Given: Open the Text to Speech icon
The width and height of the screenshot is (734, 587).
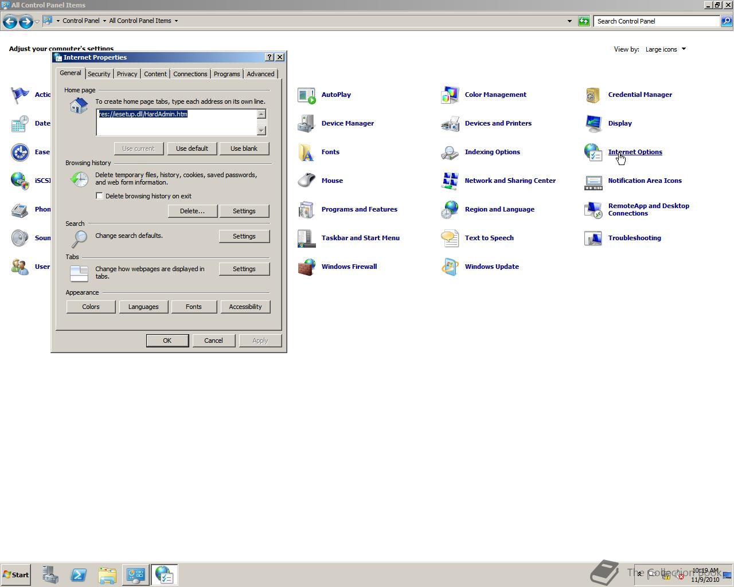Looking at the screenshot, I should click(450, 238).
